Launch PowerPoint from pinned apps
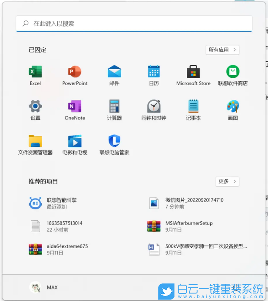This screenshot has height=302, width=268. [x=75, y=76]
